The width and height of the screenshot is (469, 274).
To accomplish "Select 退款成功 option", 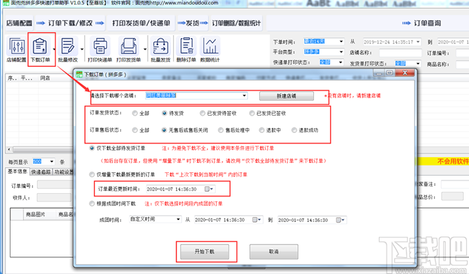I will (x=294, y=130).
